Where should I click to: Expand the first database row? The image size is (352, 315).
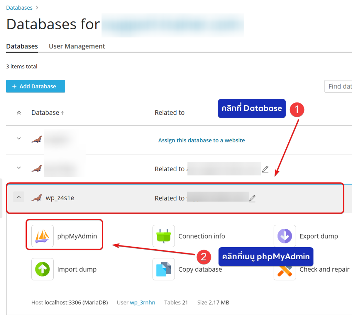tap(19, 139)
